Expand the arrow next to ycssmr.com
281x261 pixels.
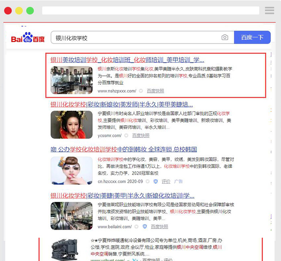127,136
